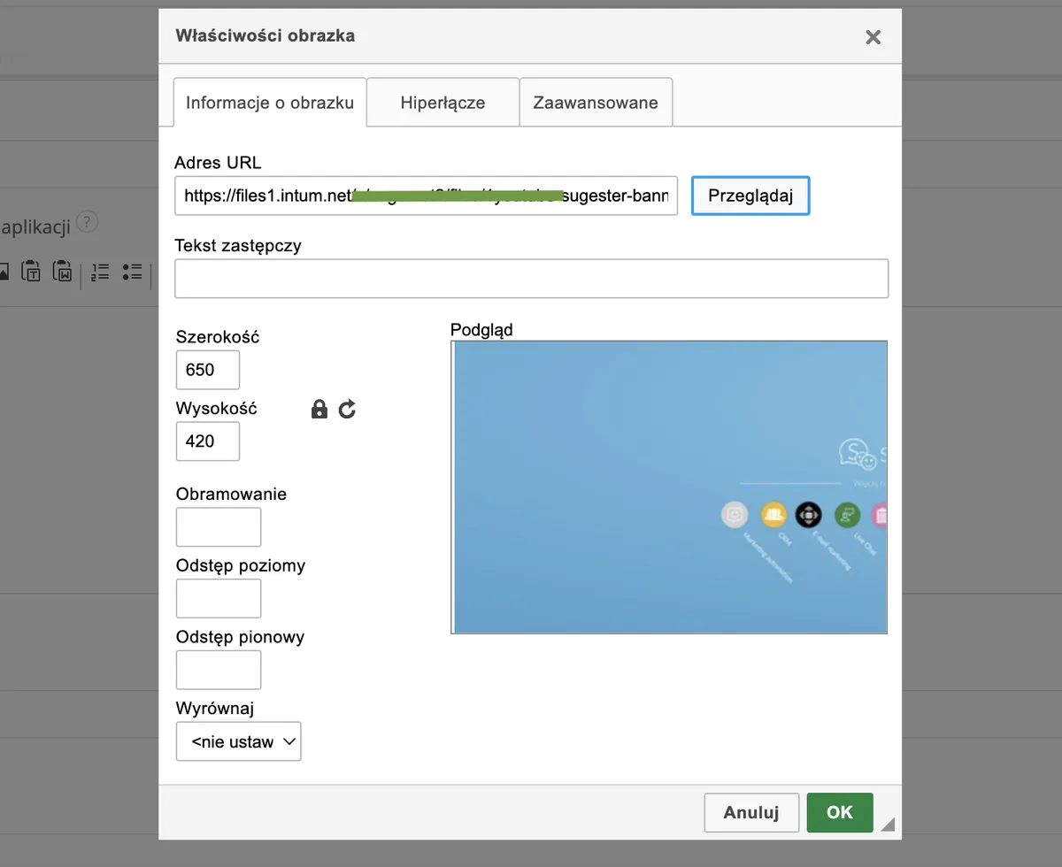The image size is (1062, 867).
Task: Click the Podgląd image preview
Action: [x=669, y=487]
